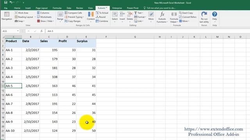This screenshot has width=250, height=140.
Task: Click the Select All corner triangle
Action: coord(3,37)
